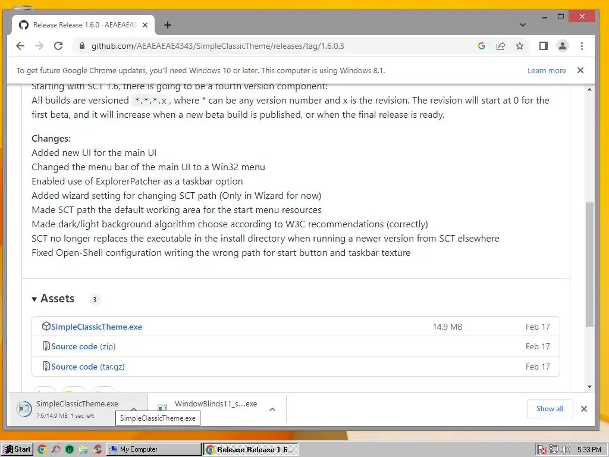Click the scrollbar down arrow

tap(589, 387)
